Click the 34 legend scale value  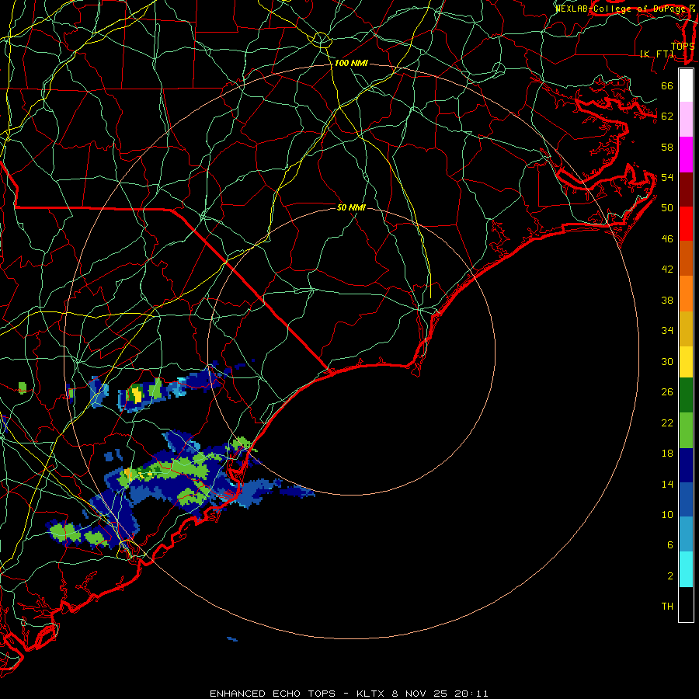tap(667, 331)
